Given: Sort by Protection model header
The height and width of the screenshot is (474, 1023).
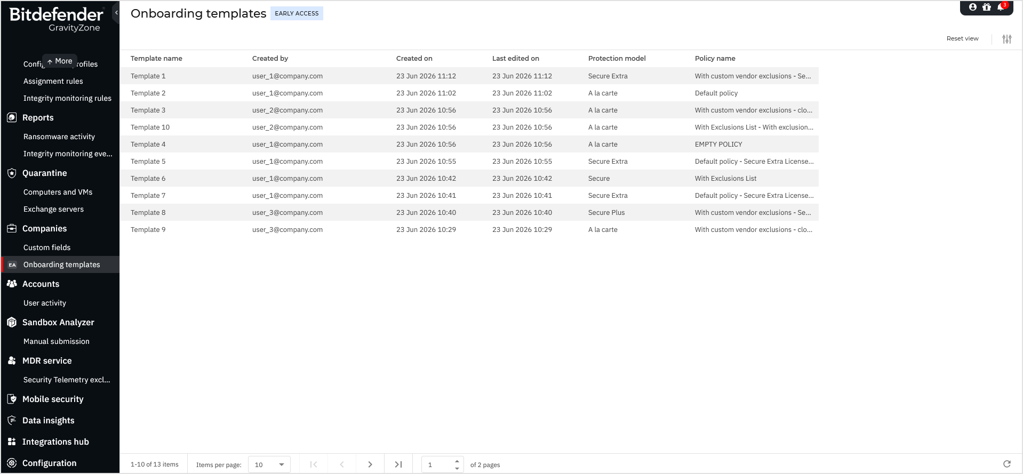Looking at the screenshot, I should 617,59.
